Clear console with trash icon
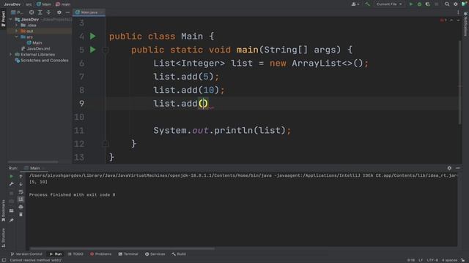The width and height of the screenshot is (469, 263). [x=21, y=214]
